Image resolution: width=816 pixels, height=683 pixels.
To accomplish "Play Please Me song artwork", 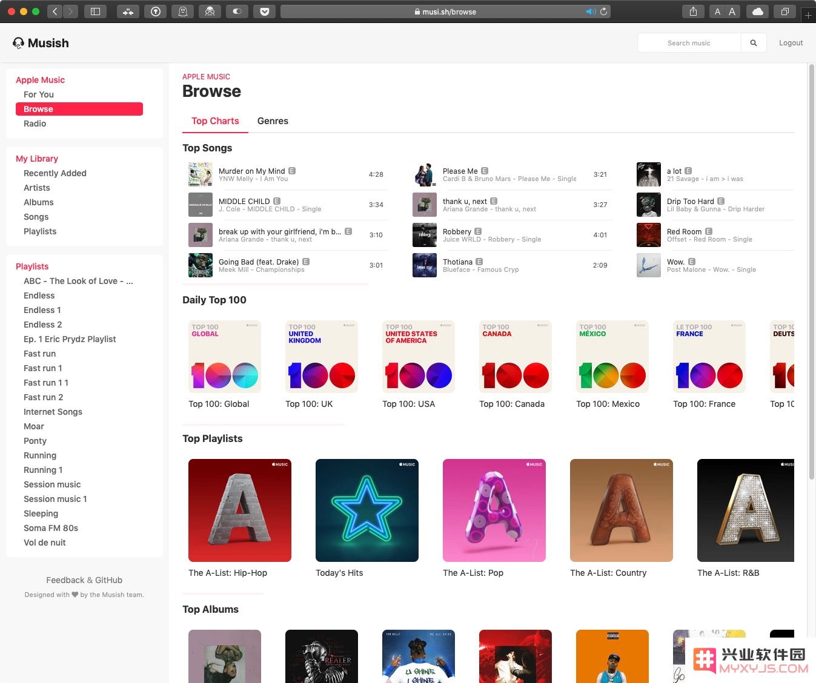I will (425, 174).
